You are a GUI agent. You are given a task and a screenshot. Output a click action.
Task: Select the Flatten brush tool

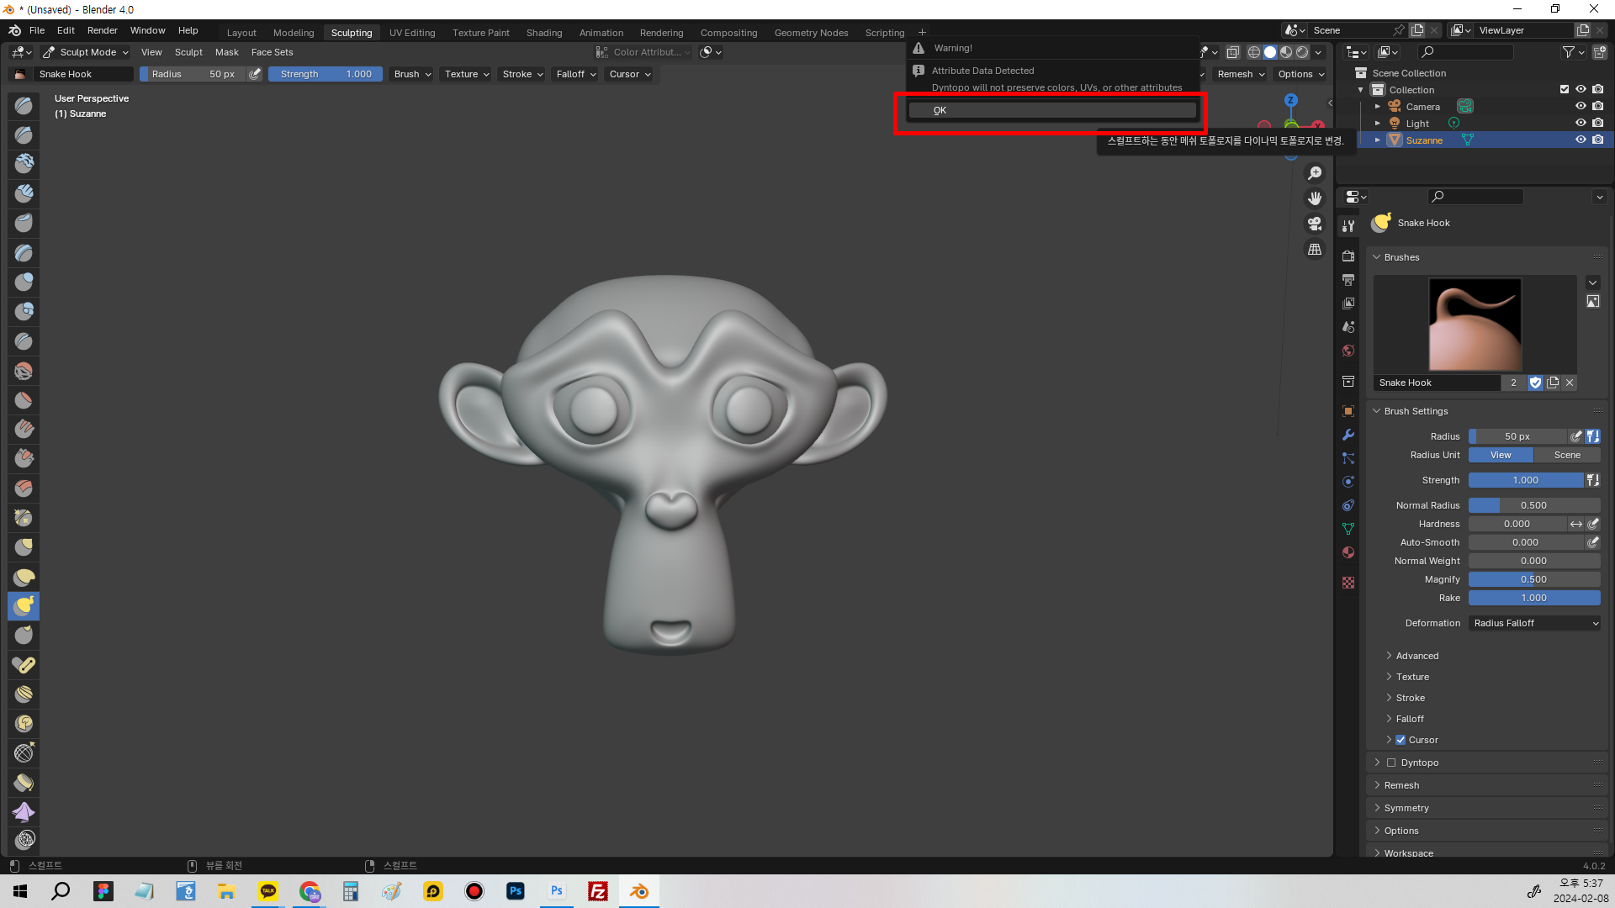click(x=24, y=400)
